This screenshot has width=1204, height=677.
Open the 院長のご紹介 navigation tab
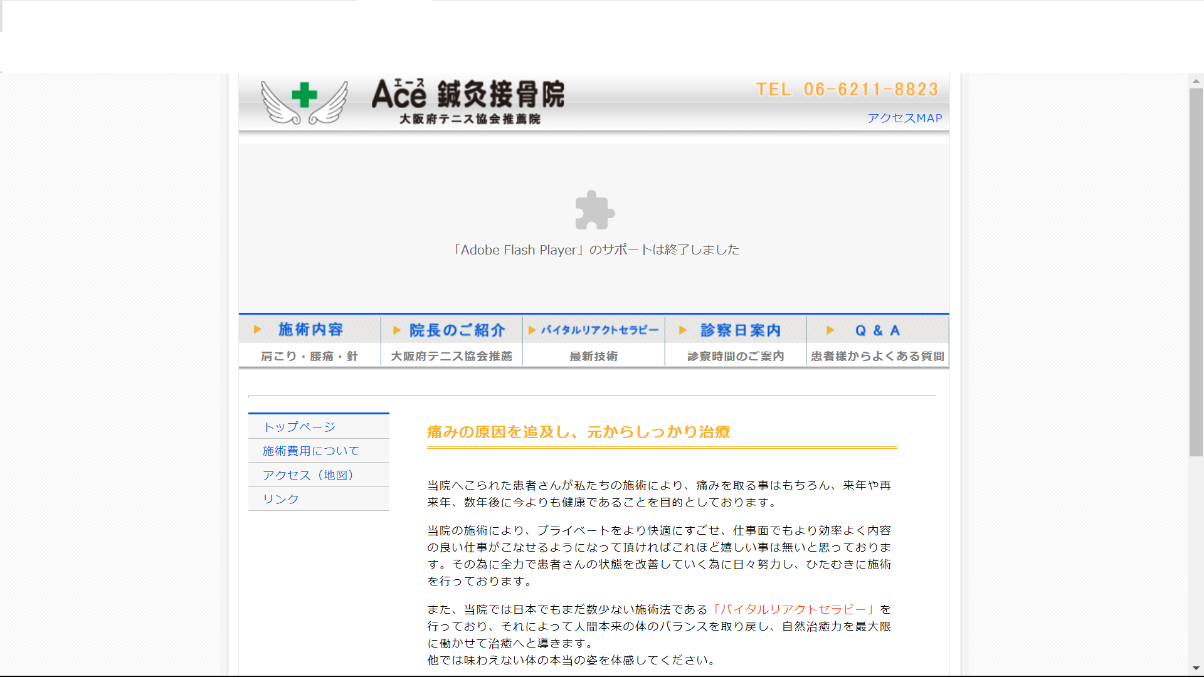(451, 330)
